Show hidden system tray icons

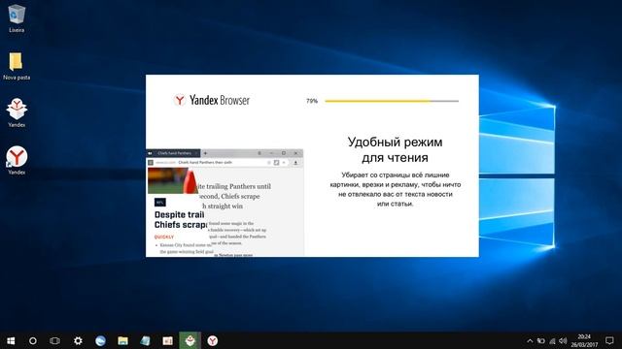(530, 340)
